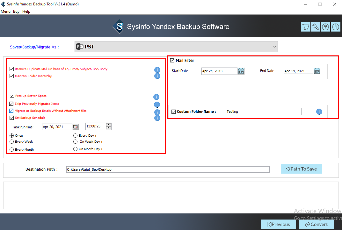Toggle Migrate Emails Without Attachment files checkbox
Screen dimensions: 342x230
pyautogui.click(x=11, y=111)
